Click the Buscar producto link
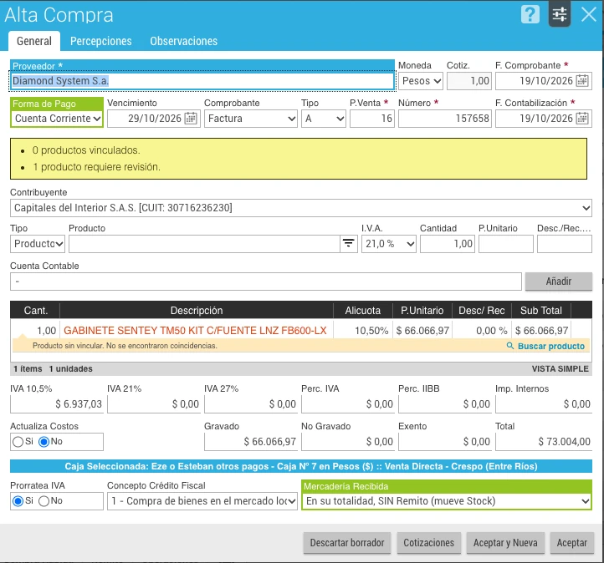The image size is (604, 563). pyautogui.click(x=550, y=346)
